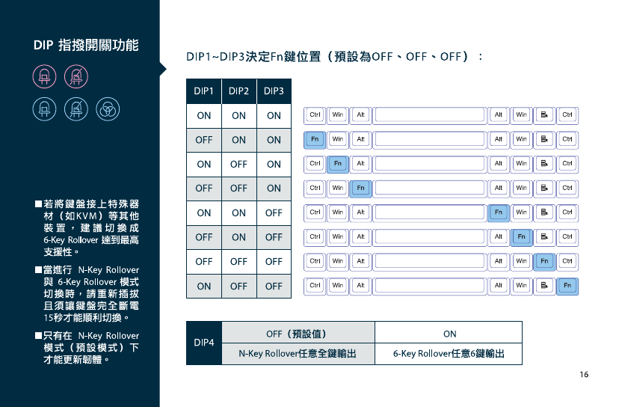
Task: Click the Fn key replacing the left Ctrl
Action: [x=315, y=140]
